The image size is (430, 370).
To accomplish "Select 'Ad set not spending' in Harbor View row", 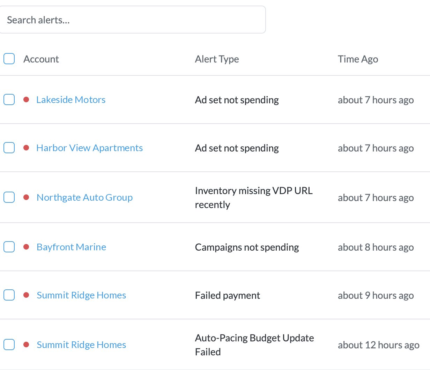I will [x=237, y=148].
